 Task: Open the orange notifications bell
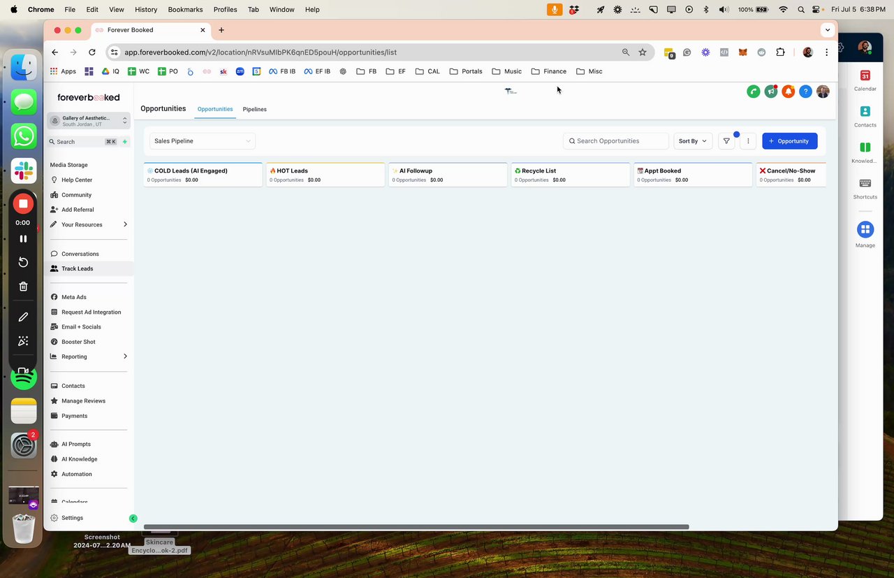788,92
